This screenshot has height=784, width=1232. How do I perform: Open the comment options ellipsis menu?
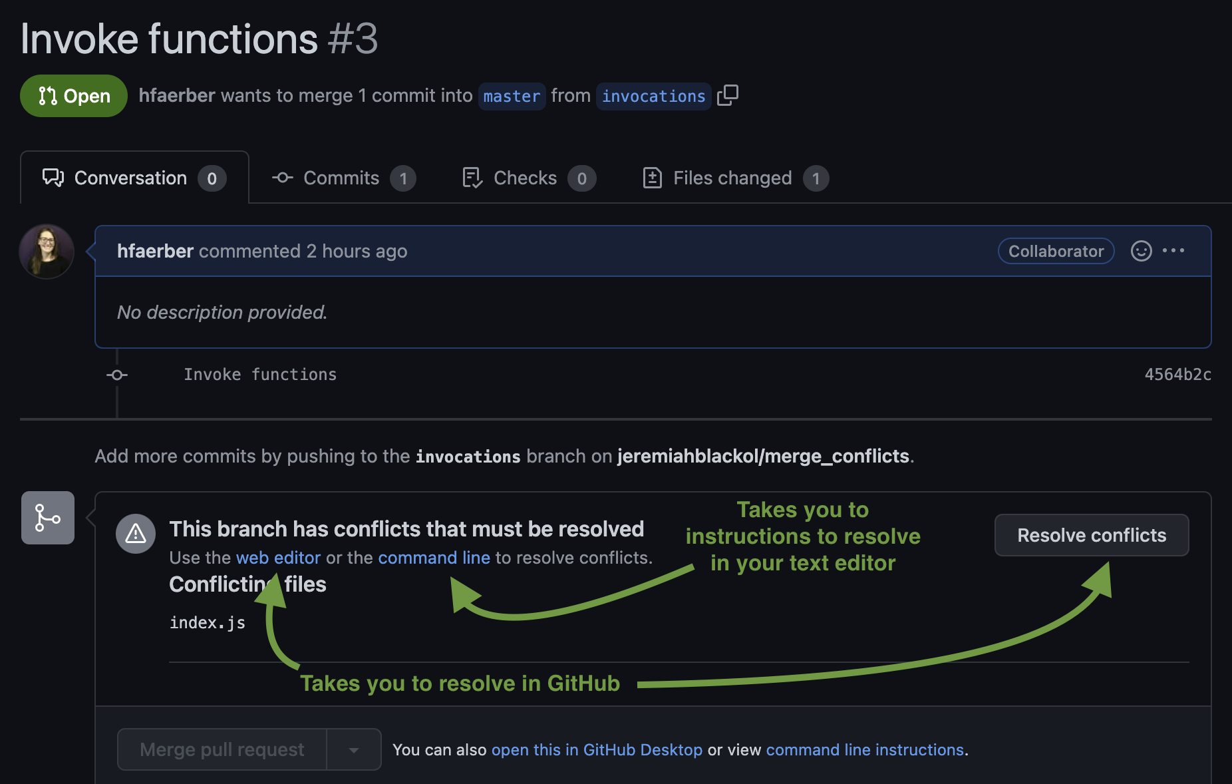1173,251
